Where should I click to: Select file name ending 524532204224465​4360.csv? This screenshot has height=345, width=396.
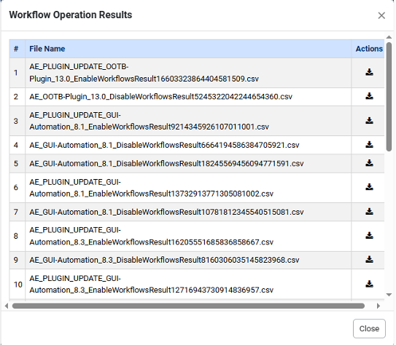tap(161, 97)
